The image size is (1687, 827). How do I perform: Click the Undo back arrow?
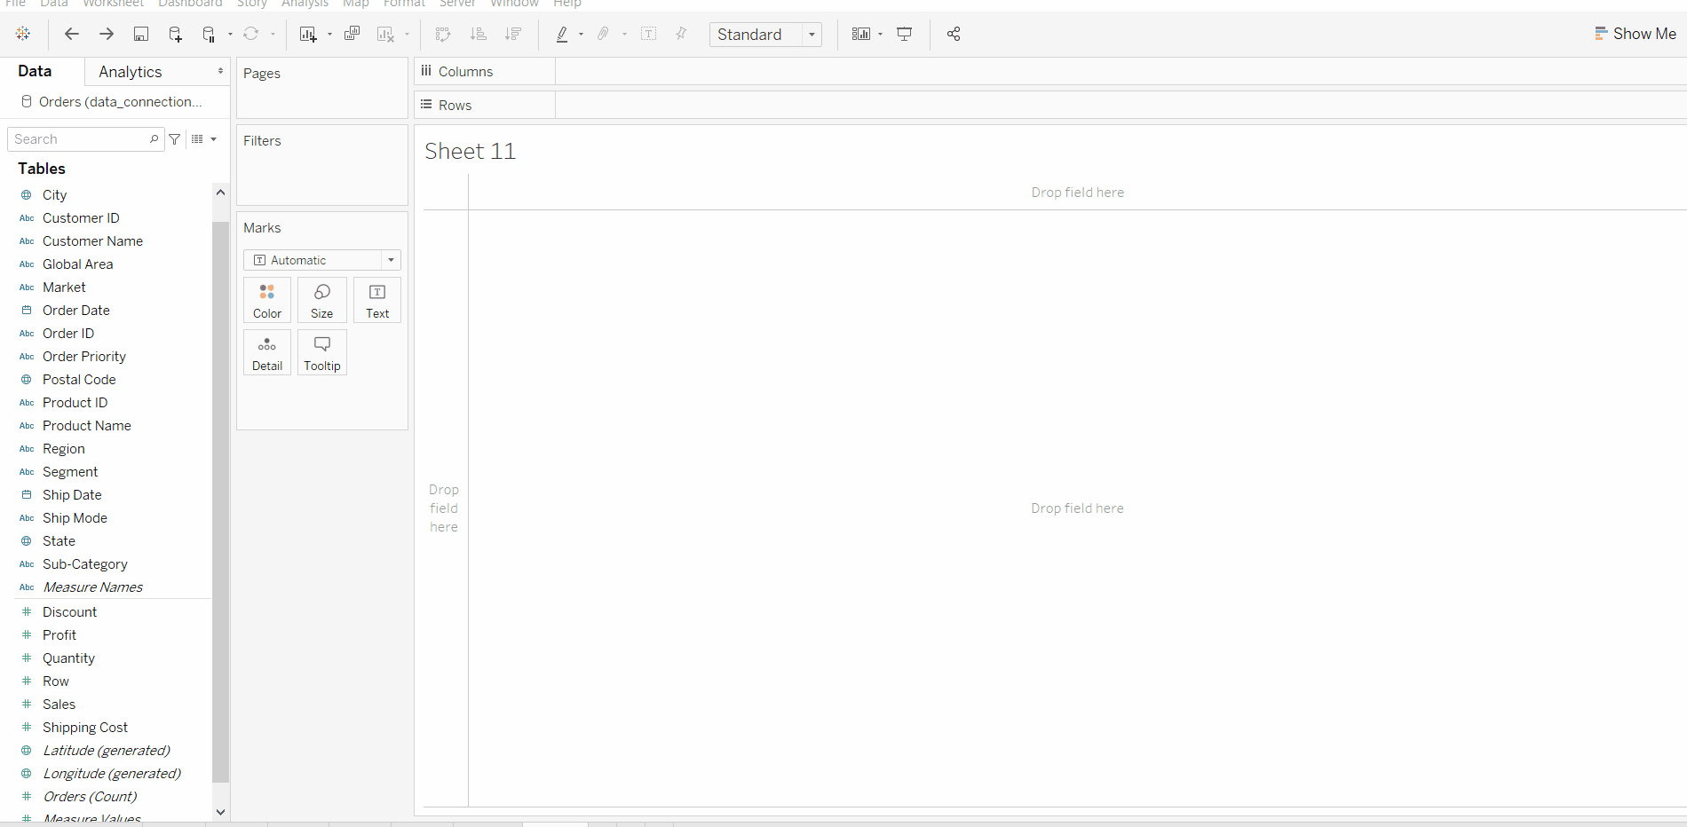tap(71, 34)
